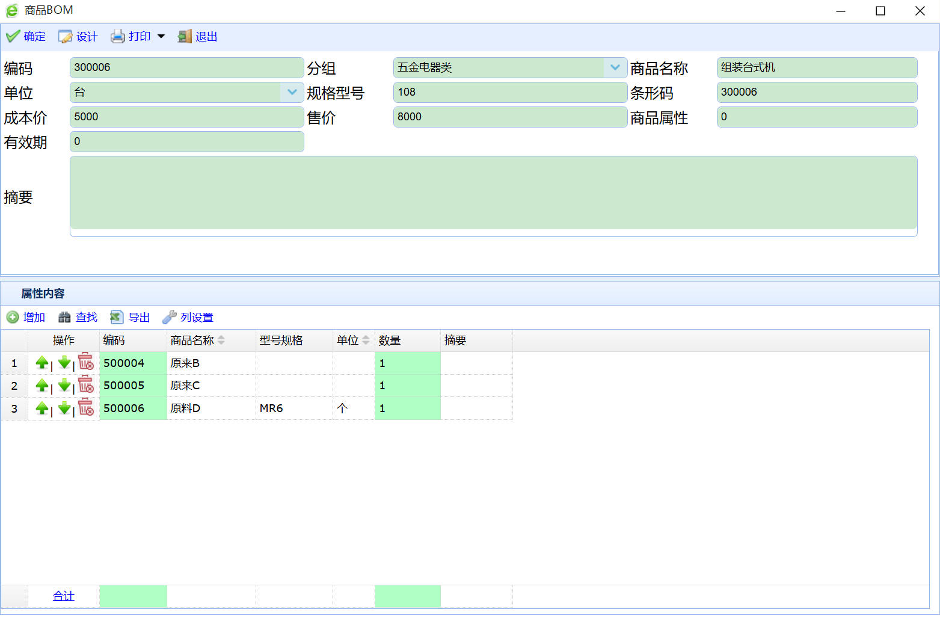
Task: Click the green checkmark 确定 confirm icon
Action: pos(13,37)
